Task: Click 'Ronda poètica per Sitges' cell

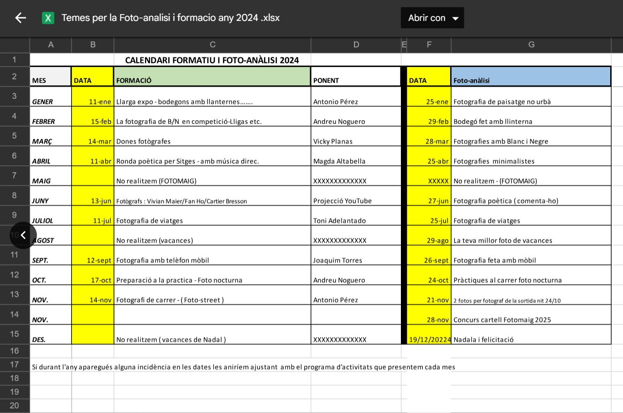Action: click(x=212, y=156)
